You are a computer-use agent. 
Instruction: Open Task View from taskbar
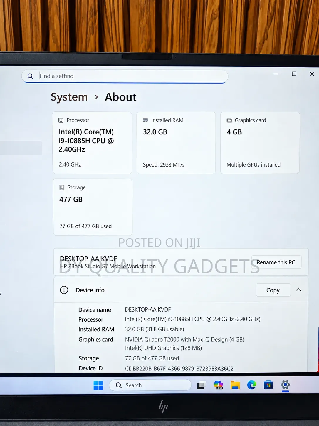click(201, 385)
